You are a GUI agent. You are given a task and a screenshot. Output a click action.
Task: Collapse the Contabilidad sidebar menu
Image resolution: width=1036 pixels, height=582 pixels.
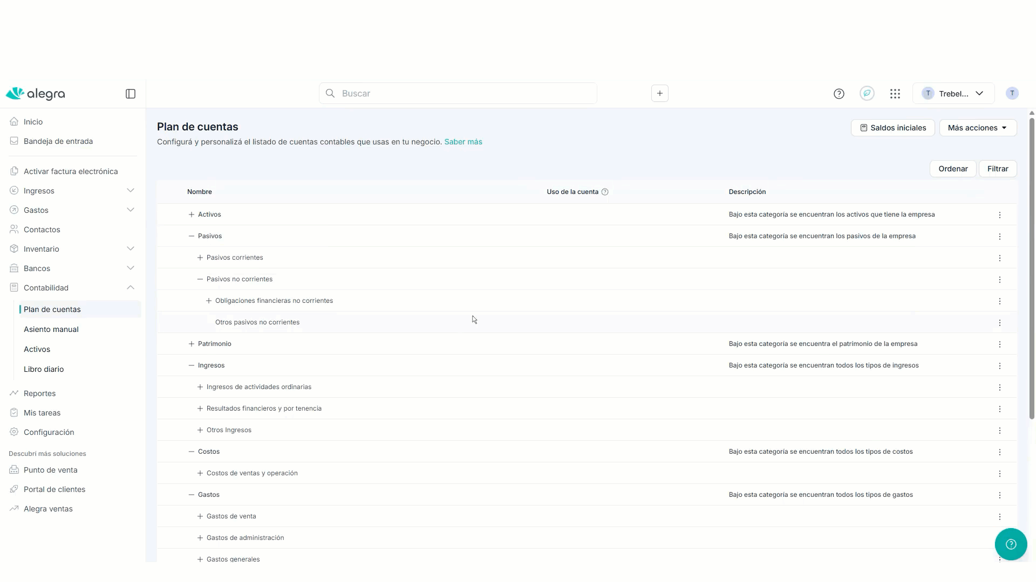click(x=130, y=288)
